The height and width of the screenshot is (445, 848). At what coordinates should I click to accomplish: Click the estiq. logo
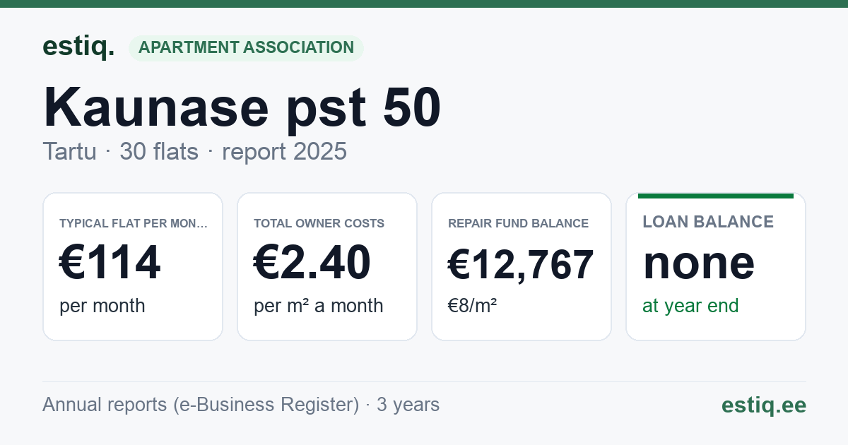[78, 47]
